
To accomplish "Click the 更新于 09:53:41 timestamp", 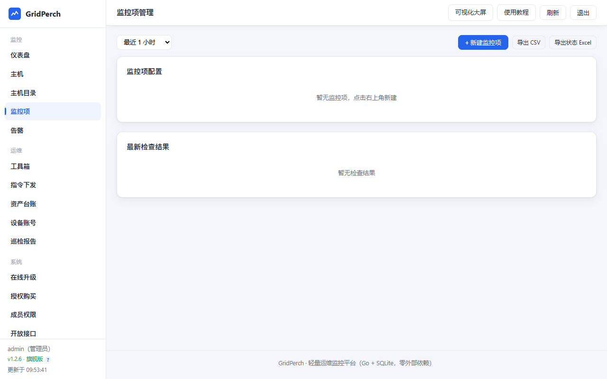I will click(x=27, y=370).
